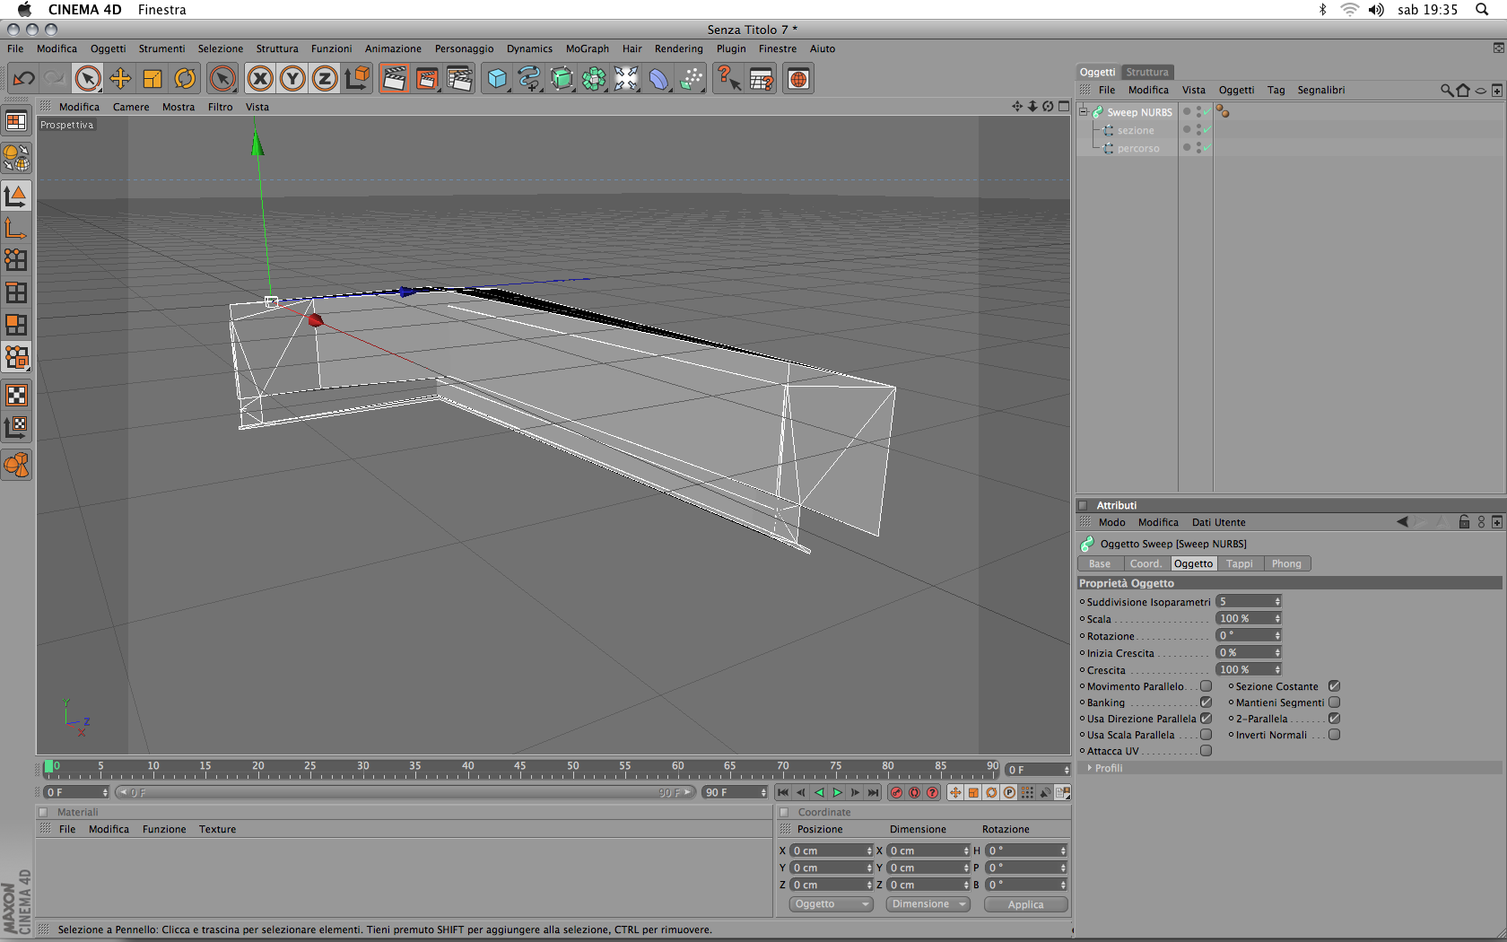Screen dimensions: 1507x942
Task: Toggle Z axis lock
Action: (325, 79)
